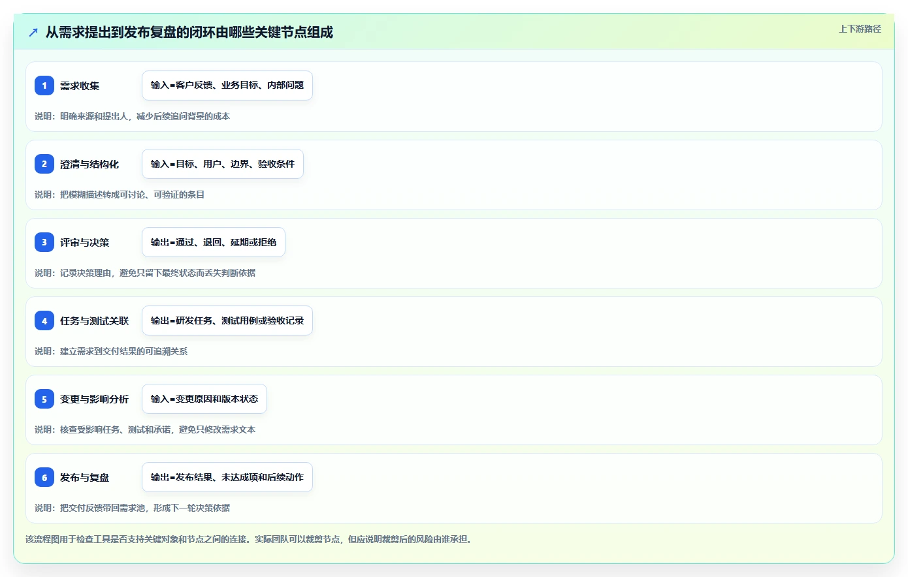Click the note 明确来源和提出人，减少后续追问背景的成本
The image size is (908, 577).
point(145,116)
